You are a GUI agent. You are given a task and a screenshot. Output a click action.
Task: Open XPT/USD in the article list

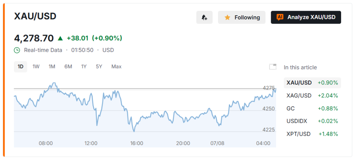[312, 134]
